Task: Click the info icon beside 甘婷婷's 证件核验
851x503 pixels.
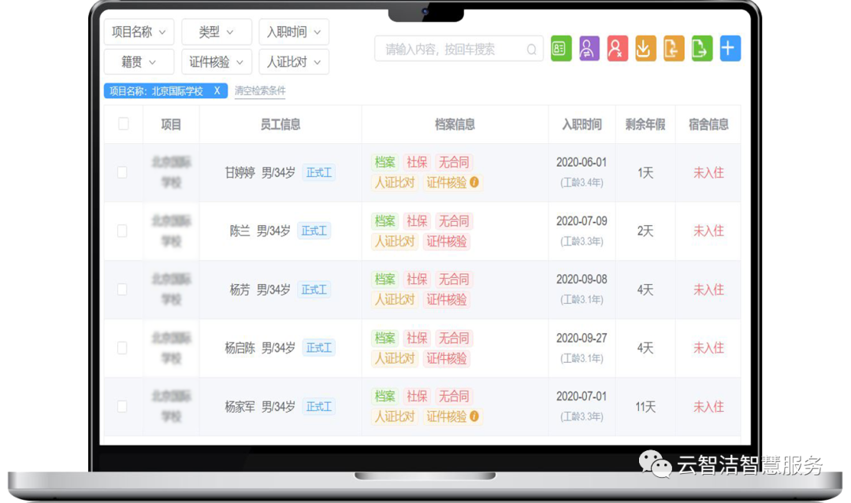Action: 474,183
